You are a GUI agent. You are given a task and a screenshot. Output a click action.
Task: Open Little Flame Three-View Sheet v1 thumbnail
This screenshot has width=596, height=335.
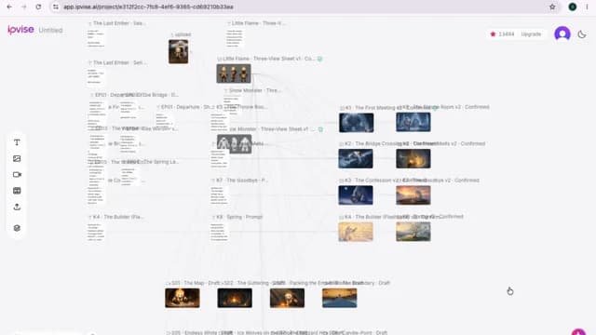(x=234, y=74)
